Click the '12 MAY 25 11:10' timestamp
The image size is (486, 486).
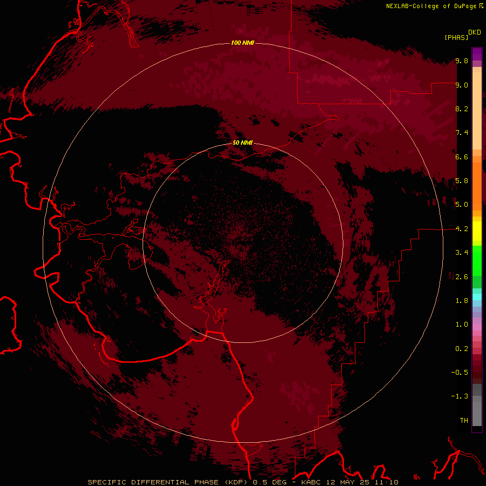[362, 482]
